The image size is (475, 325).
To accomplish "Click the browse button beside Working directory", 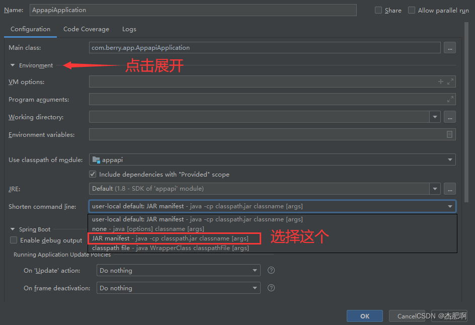I will tap(449, 117).
